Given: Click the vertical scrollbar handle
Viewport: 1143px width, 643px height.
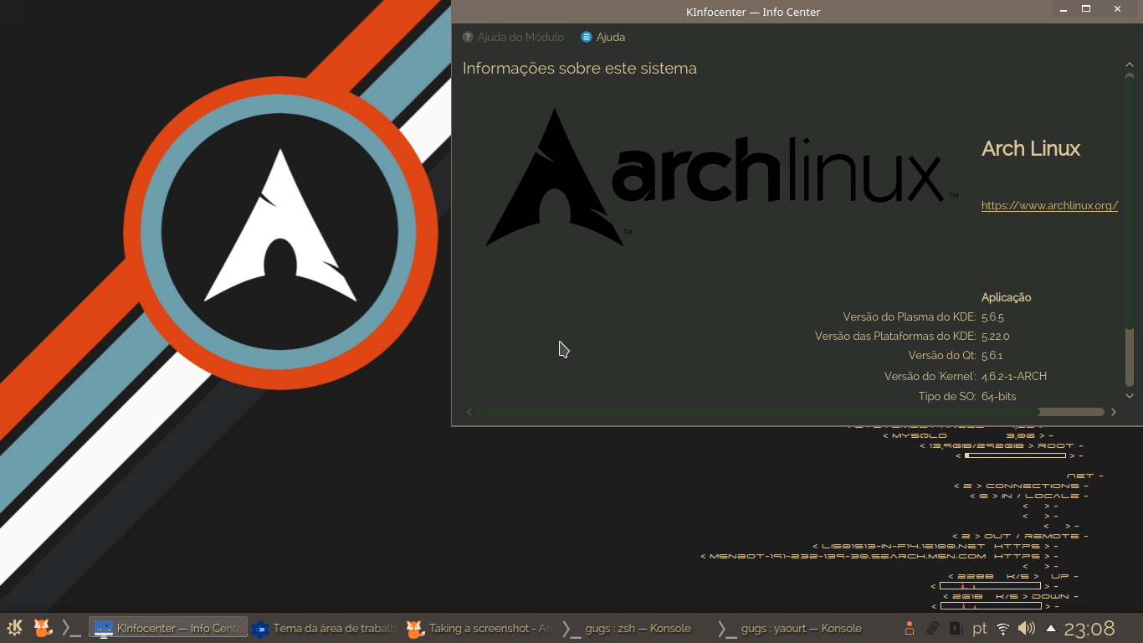Looking at the screenshot, I should click(1130, 201).
